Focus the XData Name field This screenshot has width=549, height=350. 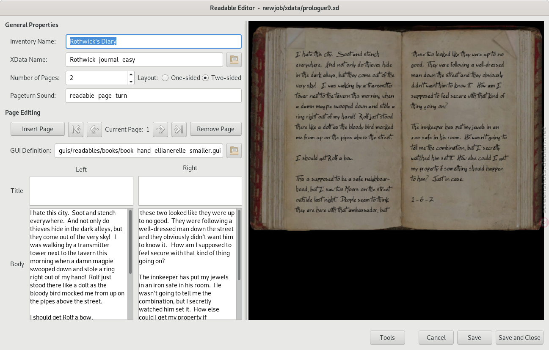pos(144,60)
